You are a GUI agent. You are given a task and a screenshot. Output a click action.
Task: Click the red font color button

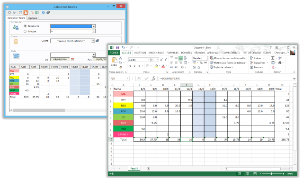(x=163, y=66)
